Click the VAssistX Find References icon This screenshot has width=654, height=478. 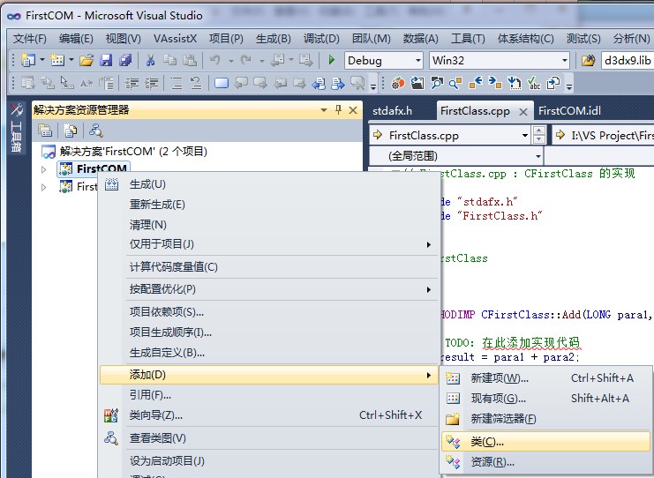[456, 84]
